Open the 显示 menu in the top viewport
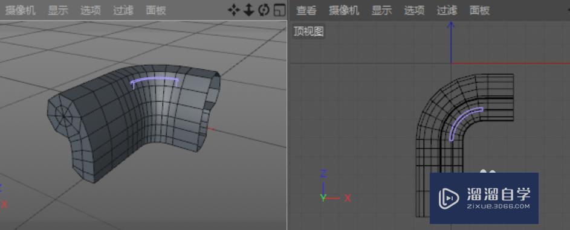 point(381,10)
